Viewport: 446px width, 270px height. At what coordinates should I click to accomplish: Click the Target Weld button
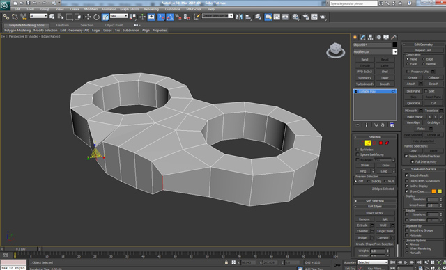tap(385, 232)
